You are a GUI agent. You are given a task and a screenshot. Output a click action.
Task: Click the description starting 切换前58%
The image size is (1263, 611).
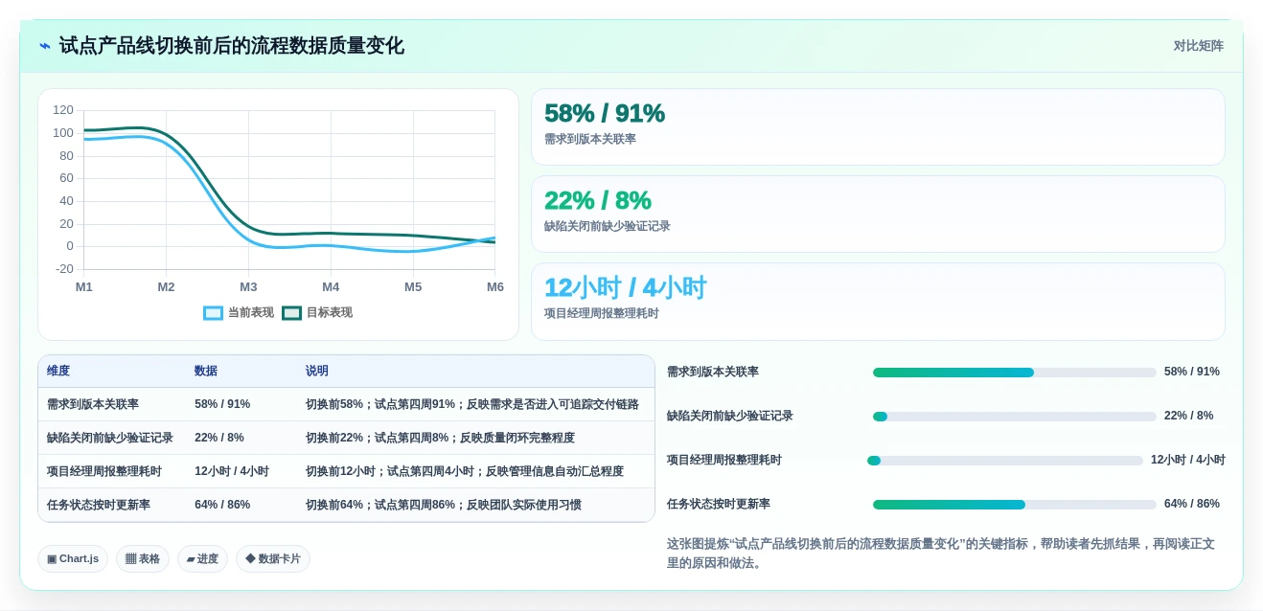click(472, 405)
